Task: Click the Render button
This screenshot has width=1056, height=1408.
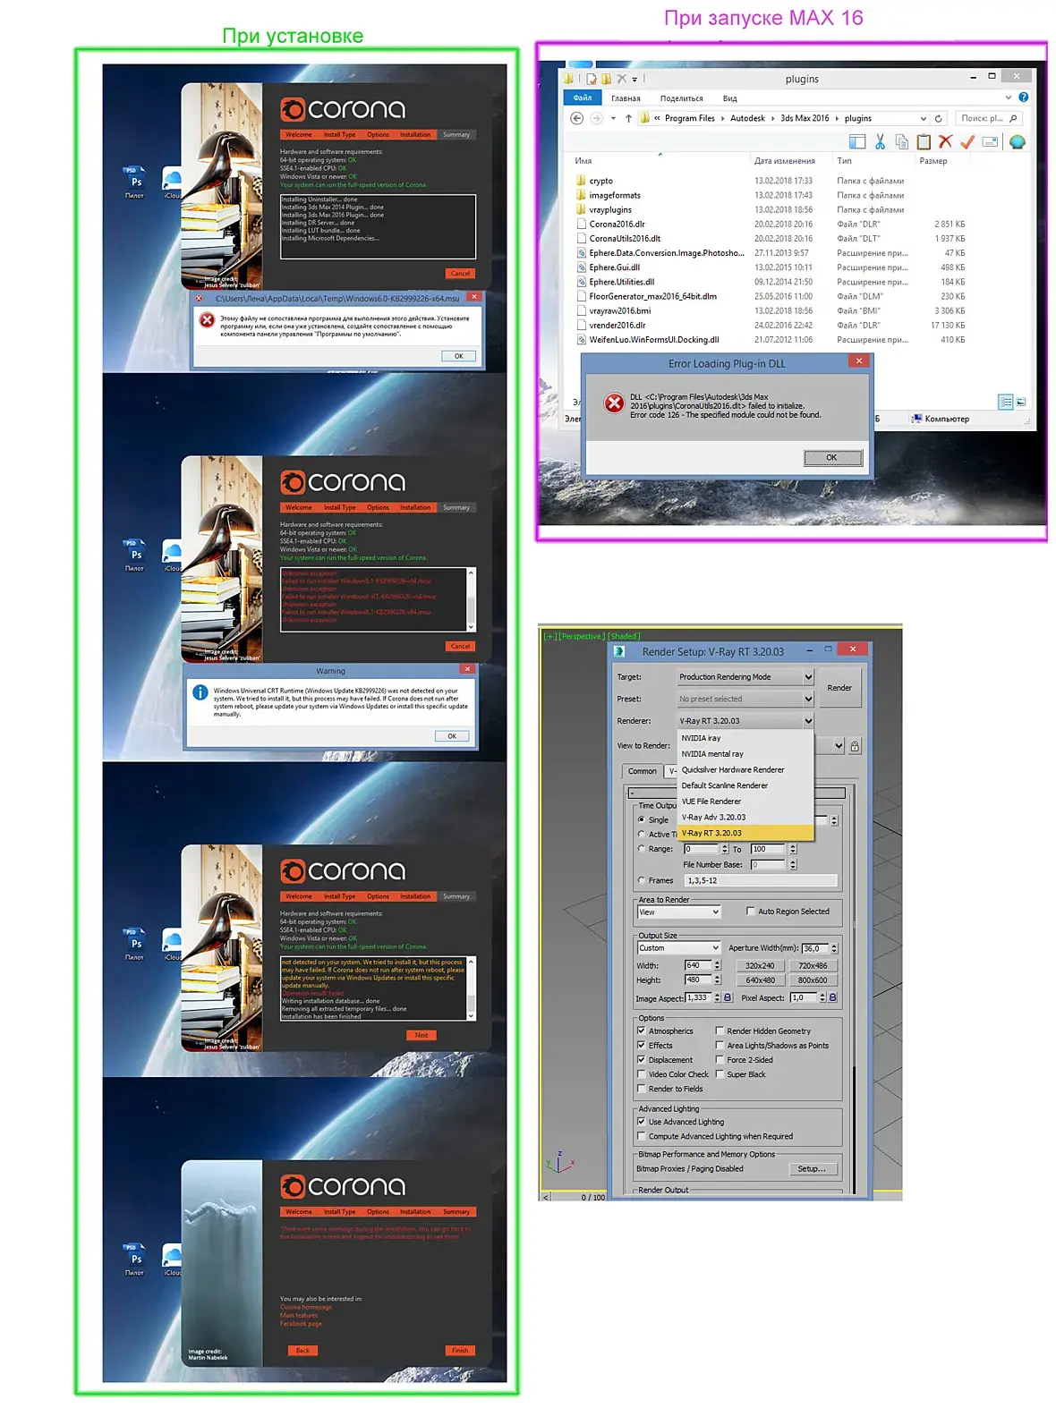Action: point(839,688)
